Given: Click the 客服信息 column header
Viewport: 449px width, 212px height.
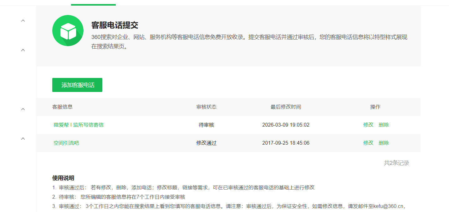Looking at the screenshot, I should pyautogui.click(x=63, y=107).
